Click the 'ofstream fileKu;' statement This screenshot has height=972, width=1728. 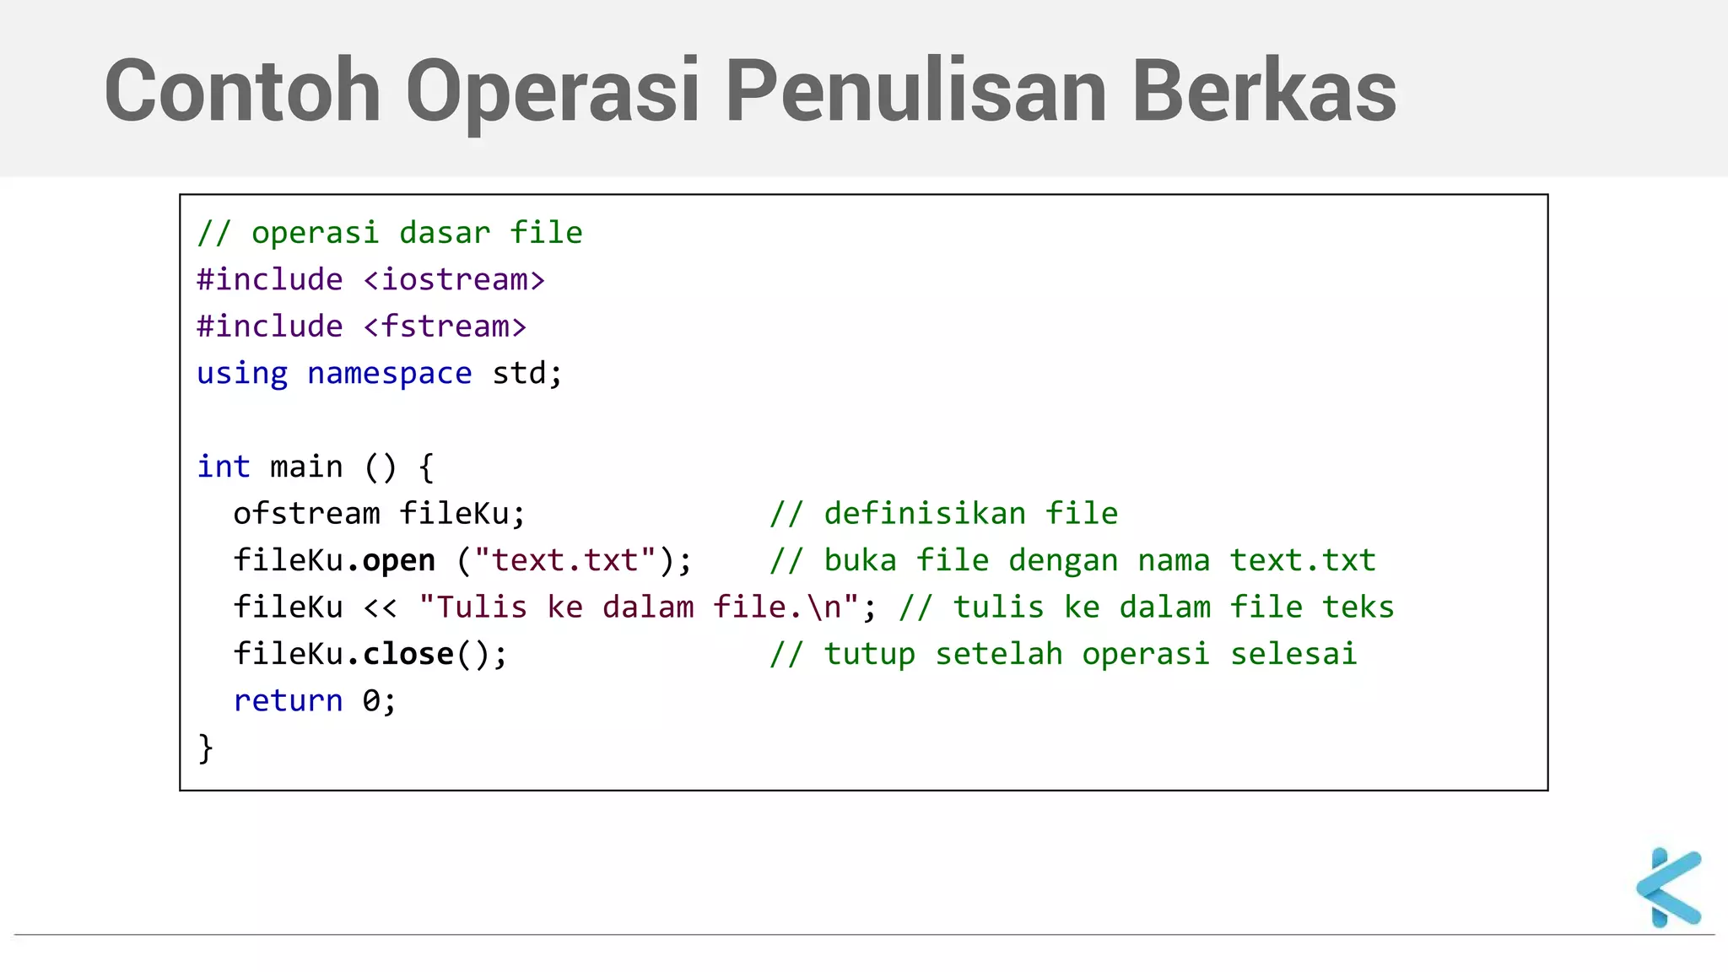click(380, 514)
